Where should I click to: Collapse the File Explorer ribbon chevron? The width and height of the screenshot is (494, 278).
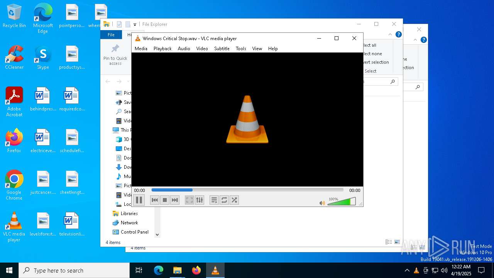[390, 34]
